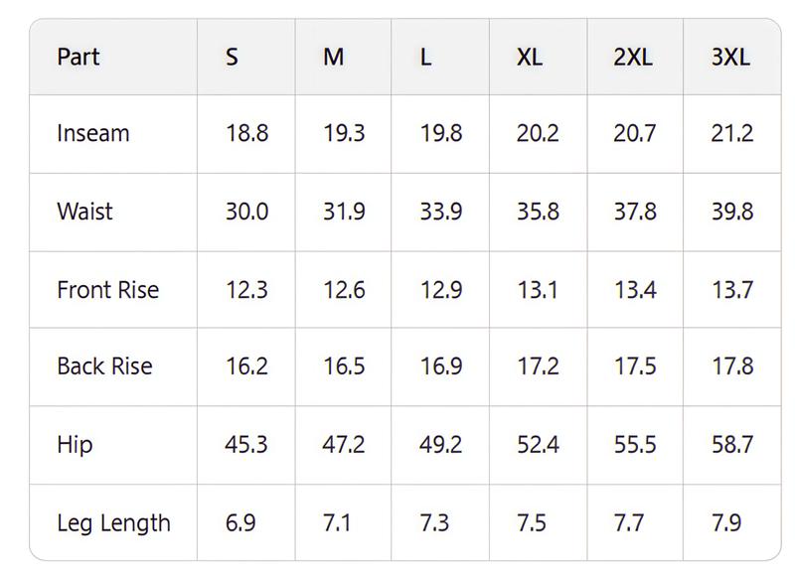Viewport: 795px width, 579px height.
Task: Click the Part column header
Action: point(79,57)
